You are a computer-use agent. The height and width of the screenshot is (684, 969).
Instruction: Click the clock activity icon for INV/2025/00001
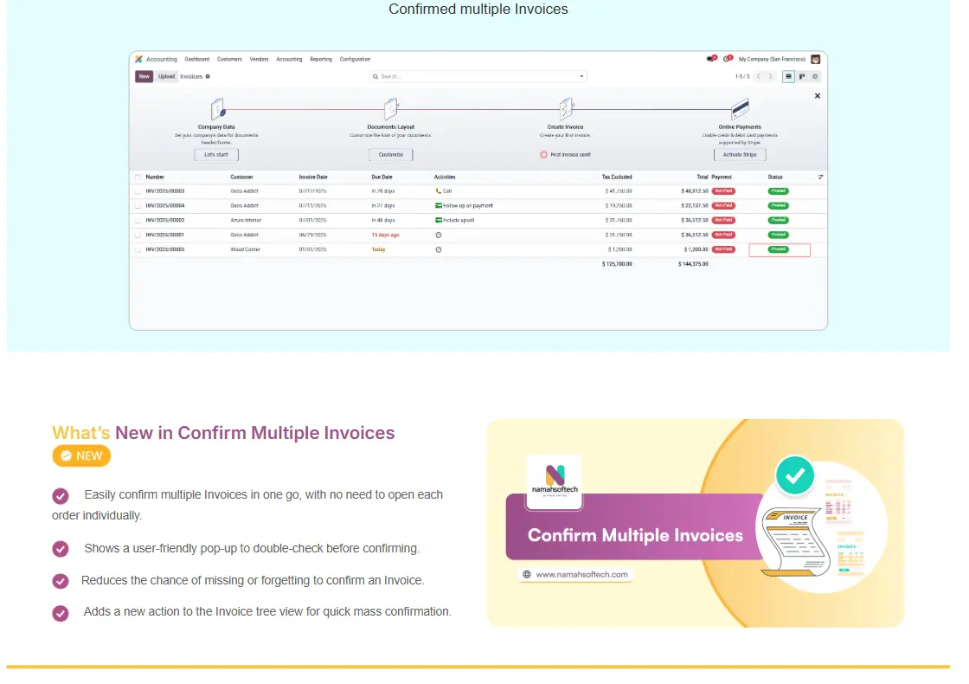point(439,235)
